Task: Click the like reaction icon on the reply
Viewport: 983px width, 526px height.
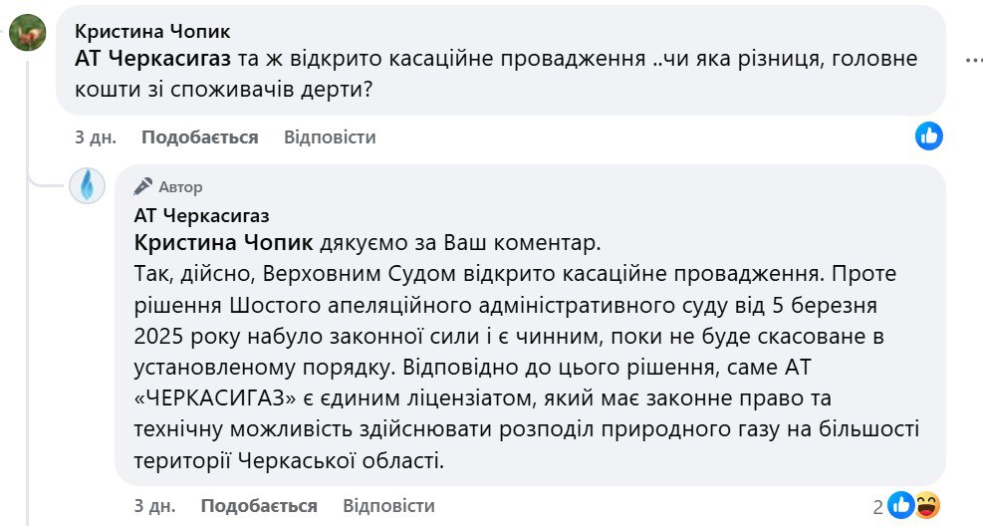Action: [x=901, y=505]
